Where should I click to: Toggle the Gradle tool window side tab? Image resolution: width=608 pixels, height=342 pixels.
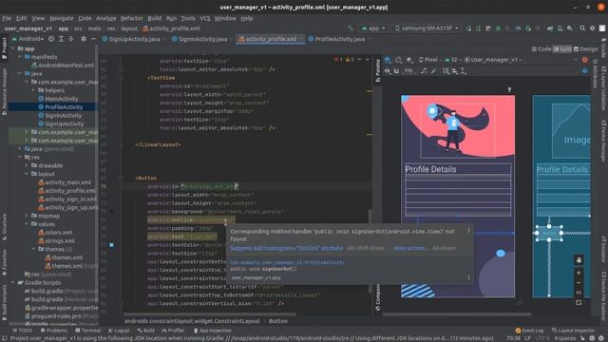603,47
